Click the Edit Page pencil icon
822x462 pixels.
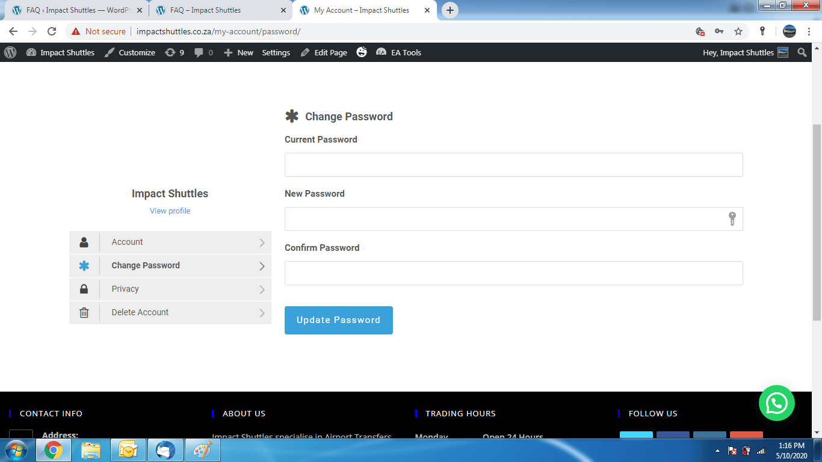[x=306, y=52]
